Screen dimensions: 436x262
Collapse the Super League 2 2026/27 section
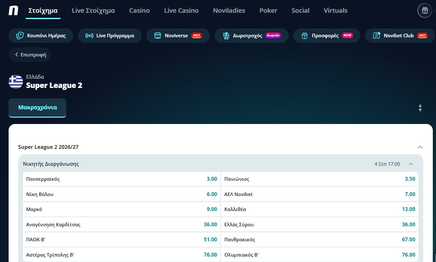click(420, 147)
